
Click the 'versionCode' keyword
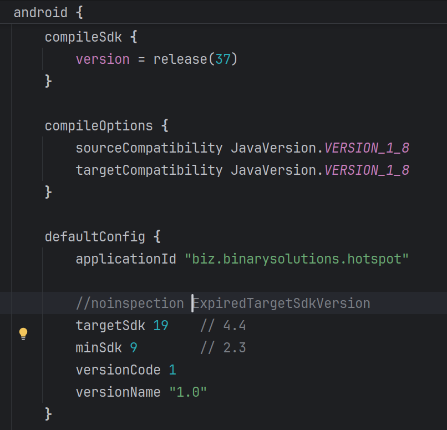tap(118, 370)
